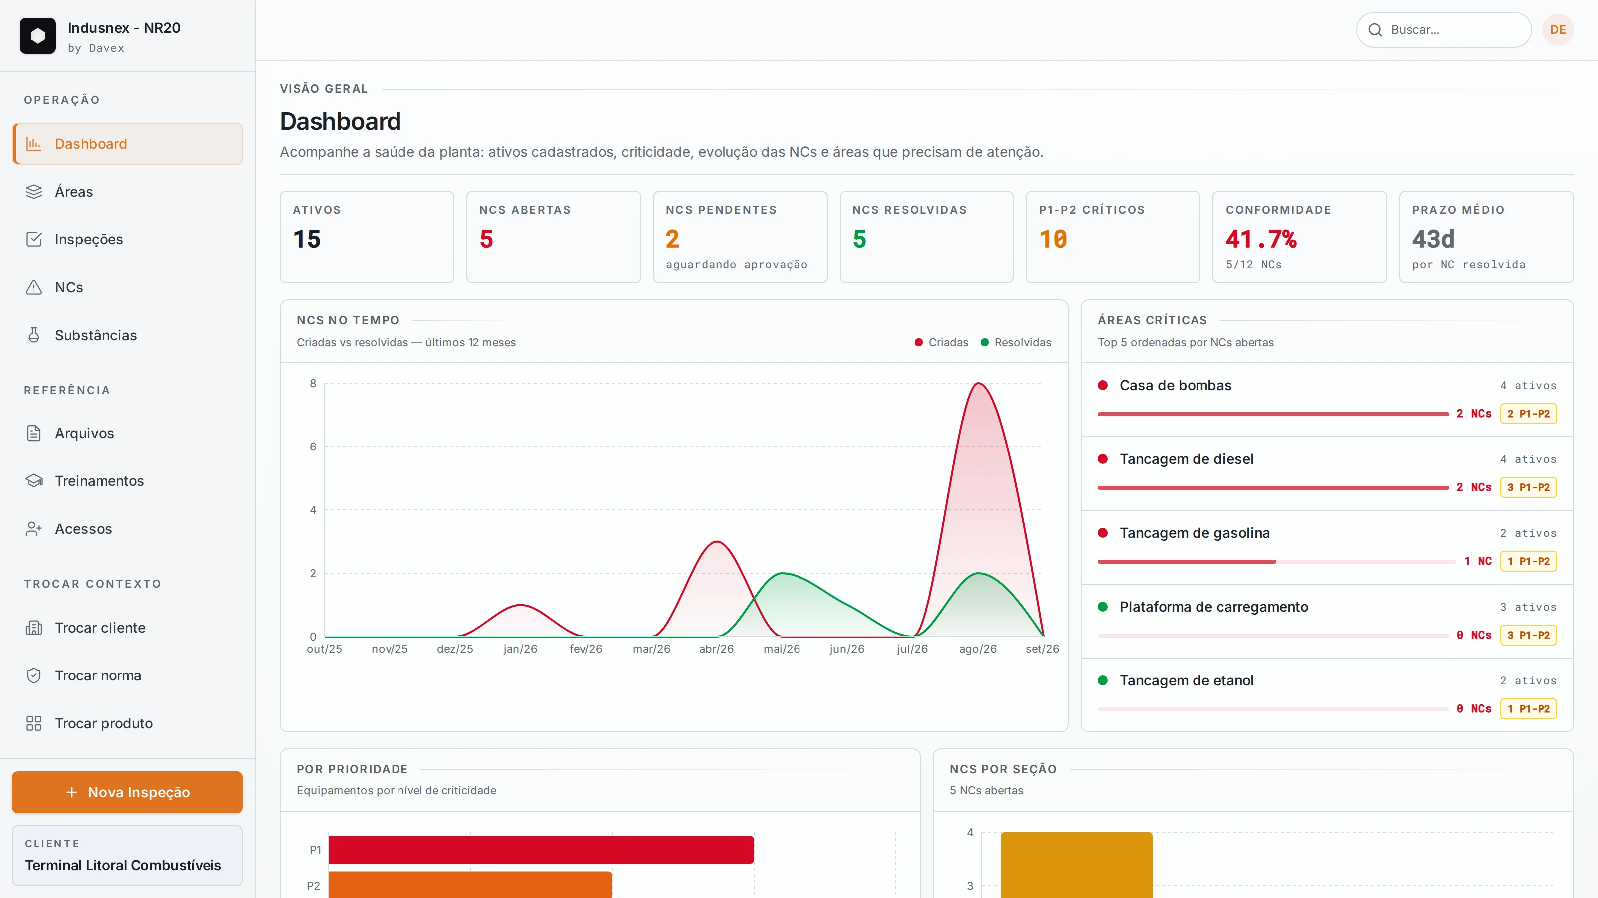Open the Substâncias section

pos(127,335)
